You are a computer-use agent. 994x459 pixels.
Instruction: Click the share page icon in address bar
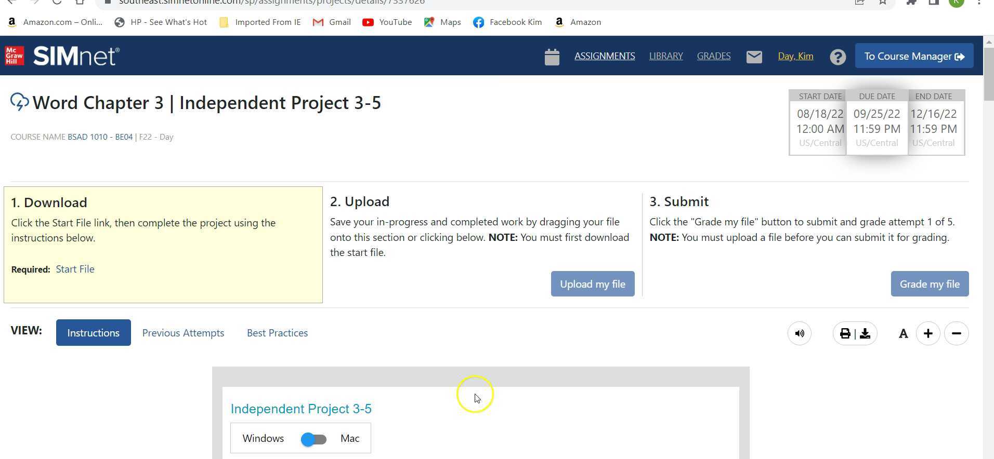pos(859,2)
